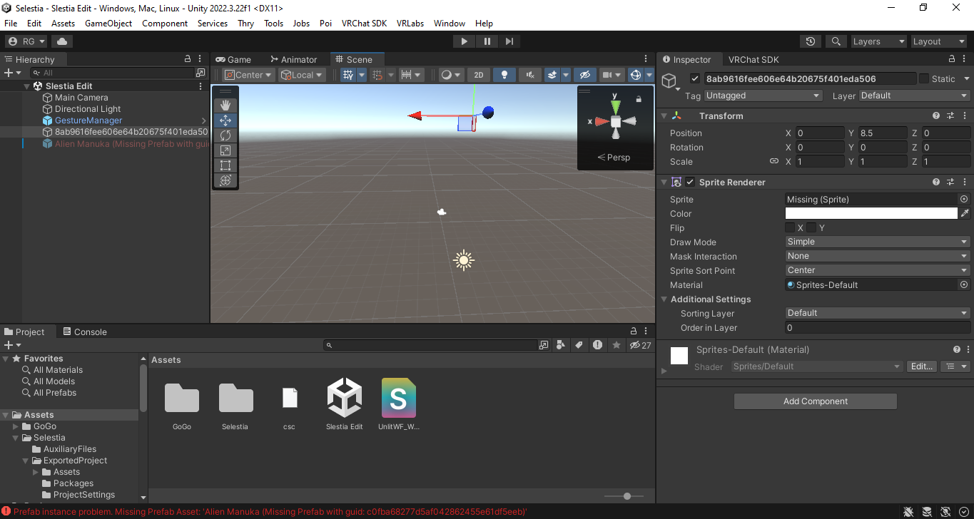The image size is (974, 519).
Task: Open the pivot Center dropdown
Action: [x=248, y=75]
